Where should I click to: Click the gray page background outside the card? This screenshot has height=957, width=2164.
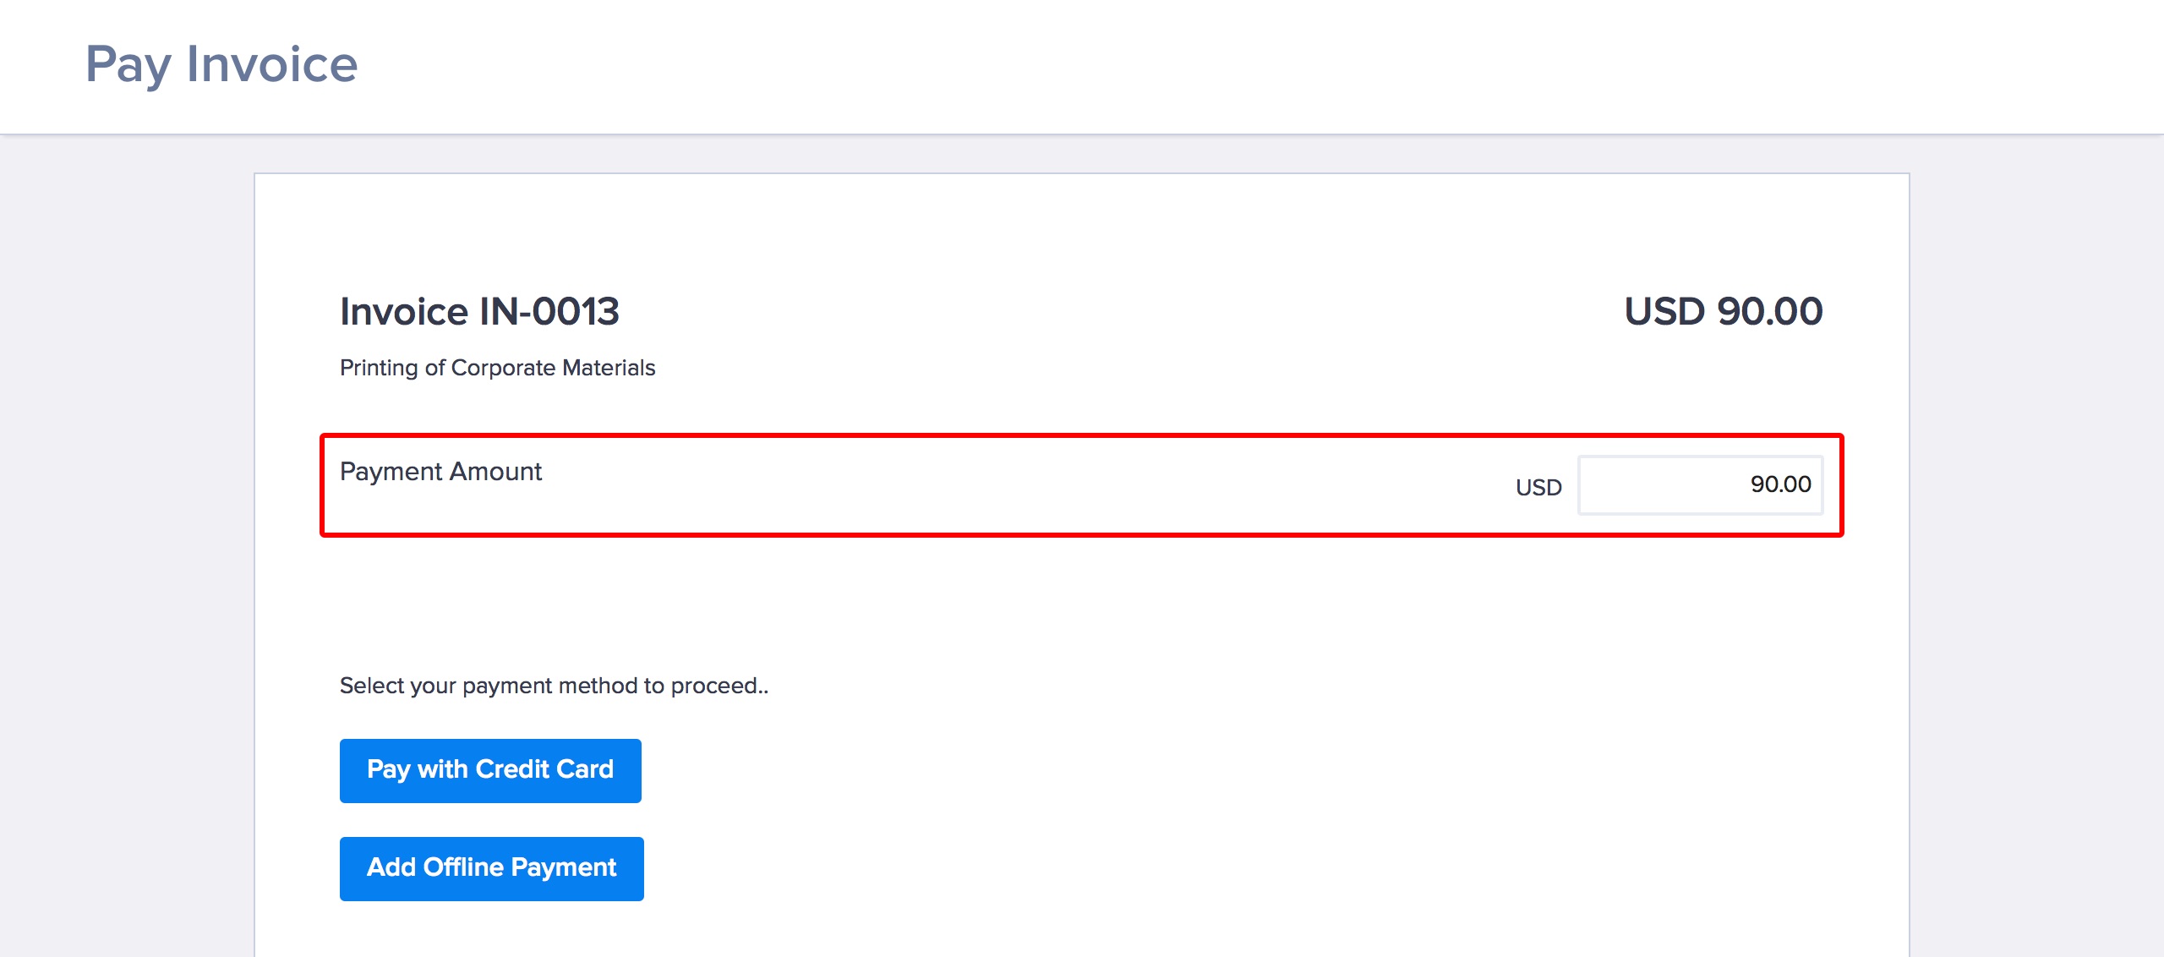point(127,507)
